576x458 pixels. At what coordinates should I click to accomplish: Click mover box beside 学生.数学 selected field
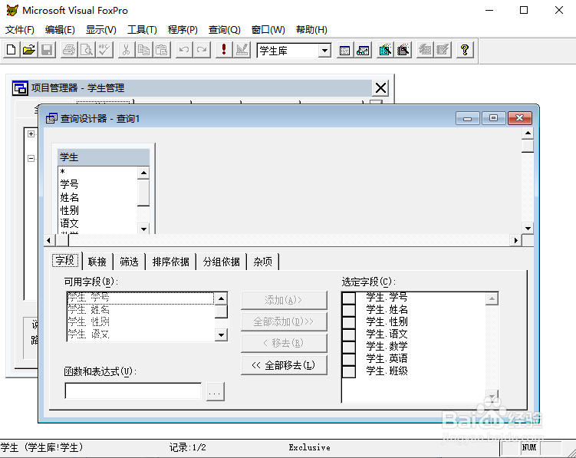[x=349, y=347]
